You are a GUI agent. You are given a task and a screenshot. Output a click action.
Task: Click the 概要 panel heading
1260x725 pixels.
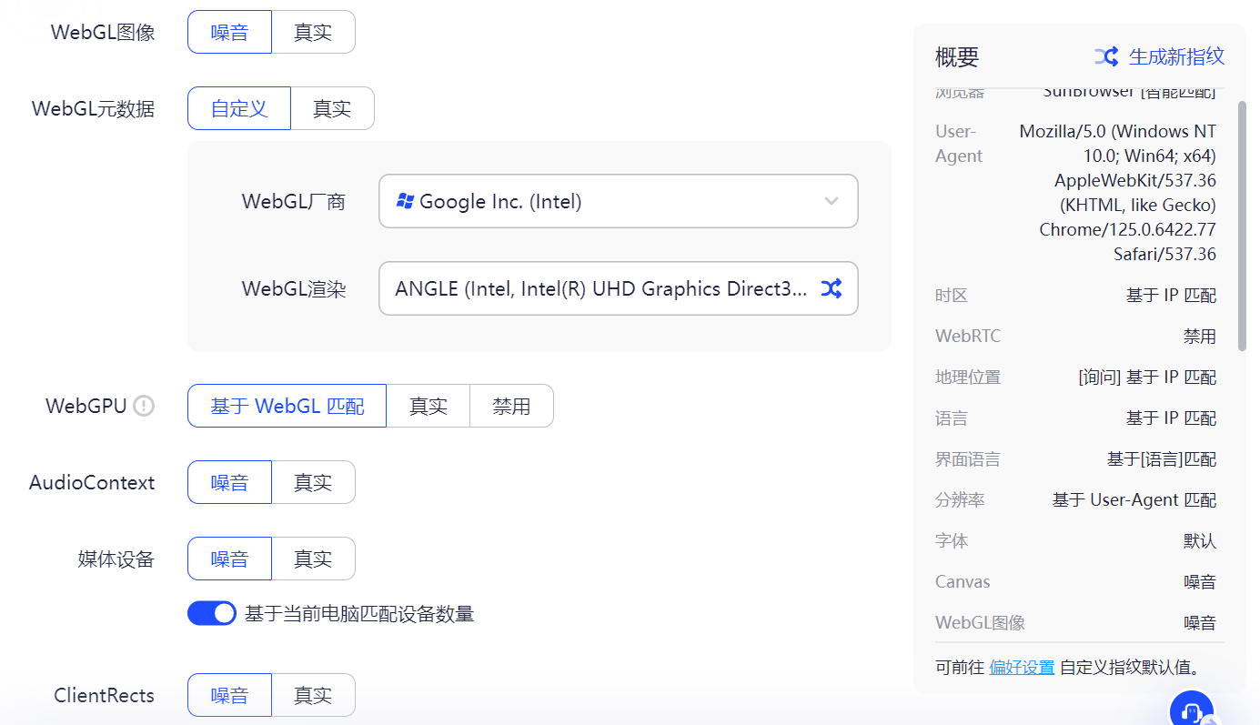(957, 56)
